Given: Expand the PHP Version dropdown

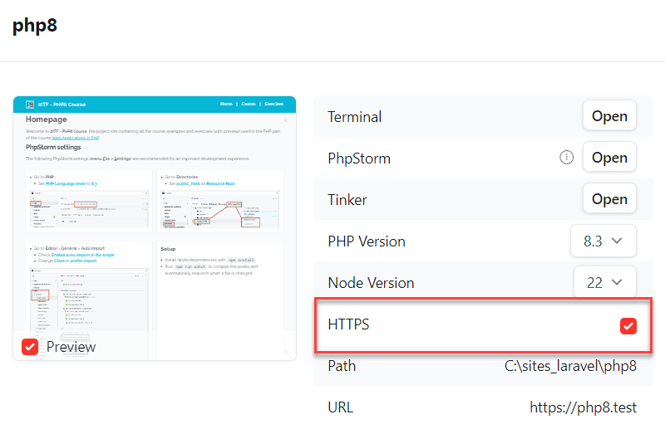Looking at the screenshot, I should pyautogui.click(x=603, y=241).
